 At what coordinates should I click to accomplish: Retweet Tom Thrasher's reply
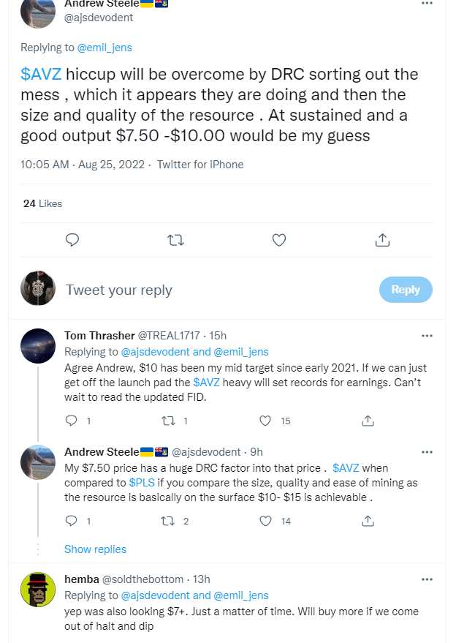(169, 421)
